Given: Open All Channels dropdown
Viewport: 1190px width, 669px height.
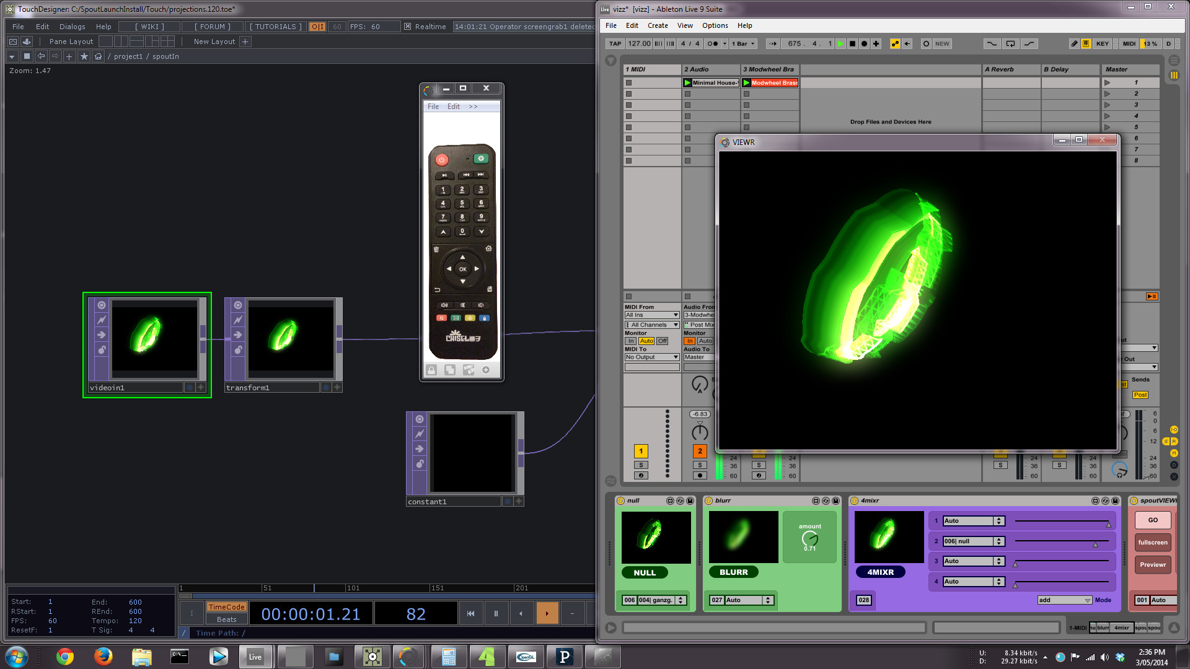Looking at the screenshot, I should (x=651, y=325).
